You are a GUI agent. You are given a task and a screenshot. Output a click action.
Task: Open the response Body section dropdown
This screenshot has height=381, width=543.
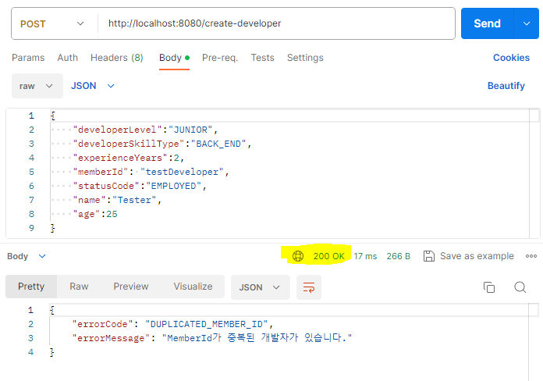[27, 256]
